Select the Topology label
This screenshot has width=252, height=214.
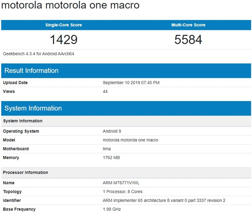[12, 192]
